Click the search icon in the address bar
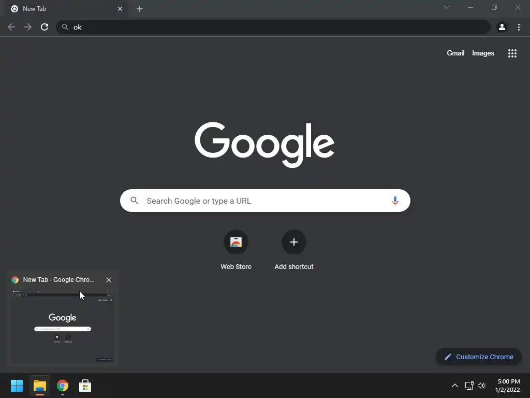Viewport: 530px width, 398px height. click(65, 27)
